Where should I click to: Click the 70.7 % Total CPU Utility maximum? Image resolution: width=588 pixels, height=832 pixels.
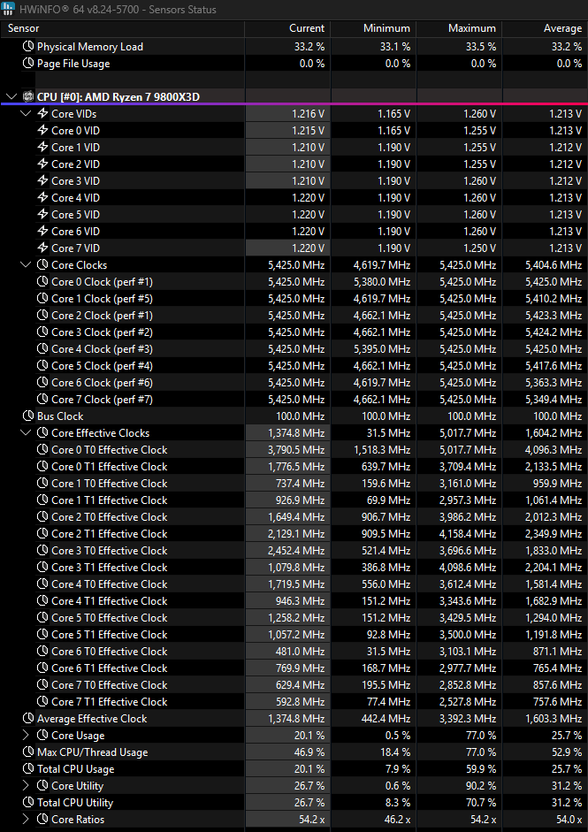pos(481,803)
